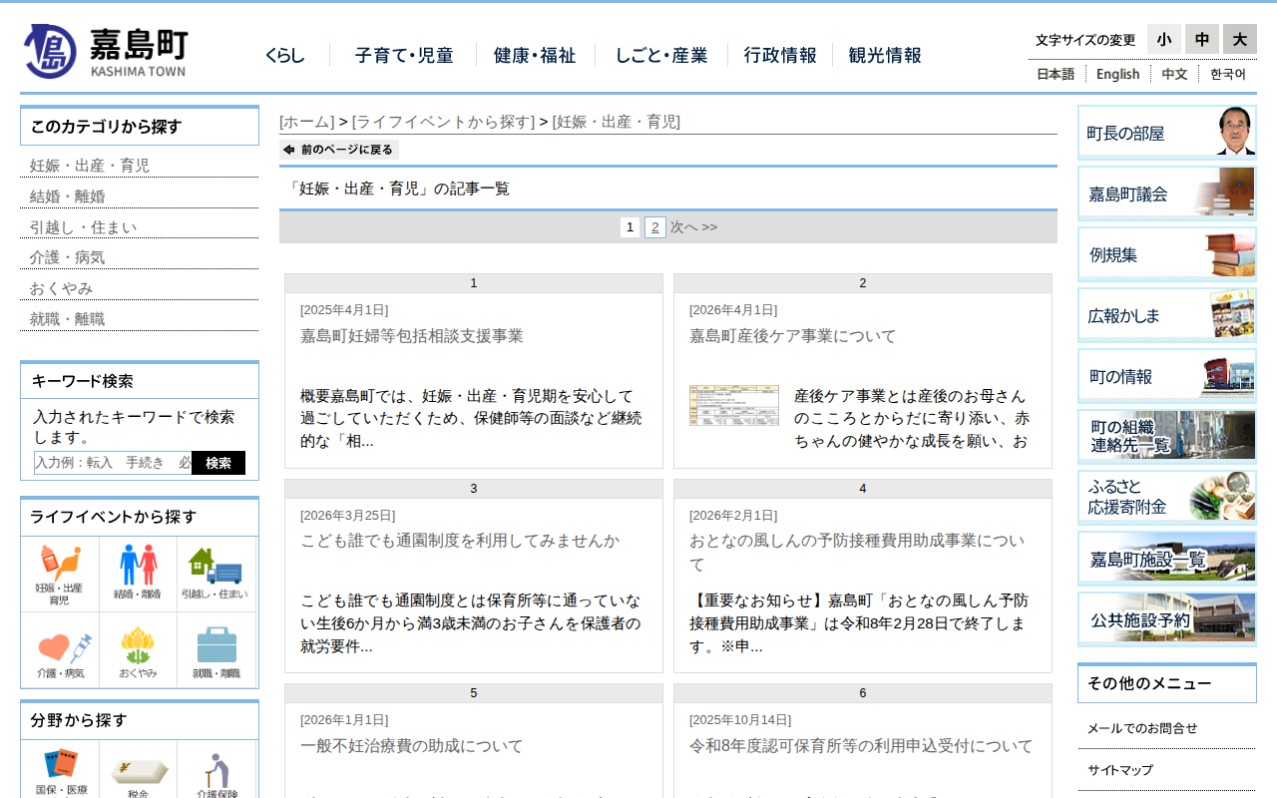Open the 観光情報 navigation menu
1277x798 pixels.
885,56
